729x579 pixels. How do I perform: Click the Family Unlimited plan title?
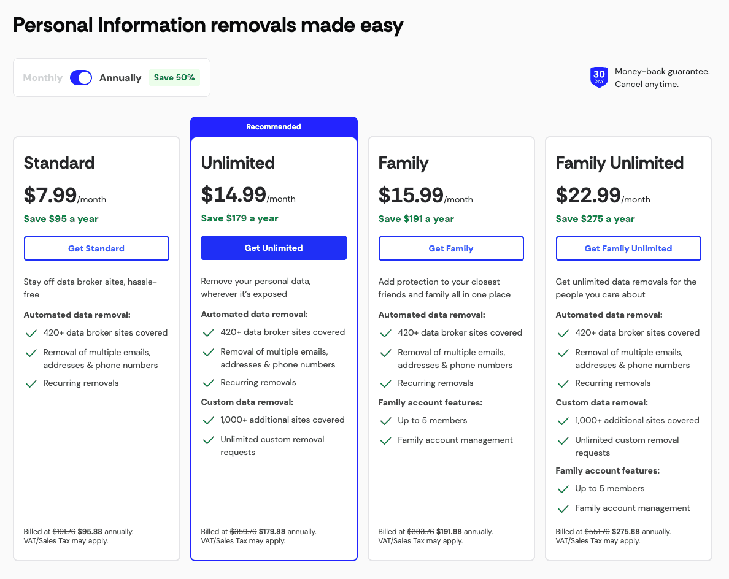tap(619, 163)
